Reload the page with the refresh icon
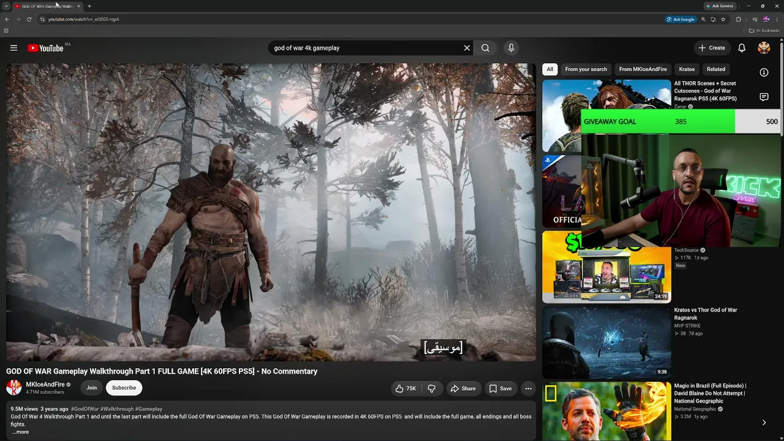This screenshot has height=441, width=784. (29, 19)
